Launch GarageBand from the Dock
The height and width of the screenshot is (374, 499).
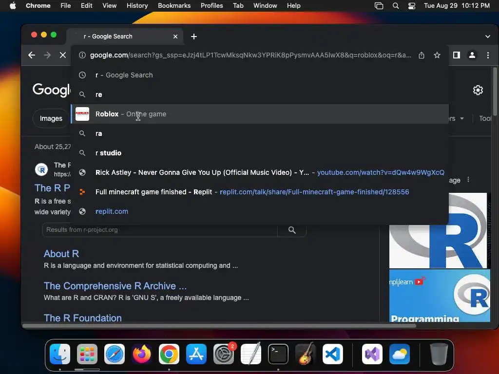[306, 354]
